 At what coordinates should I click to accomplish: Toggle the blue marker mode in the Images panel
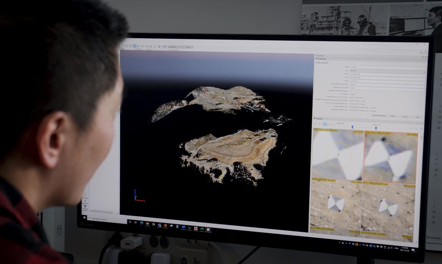point(324,124)
